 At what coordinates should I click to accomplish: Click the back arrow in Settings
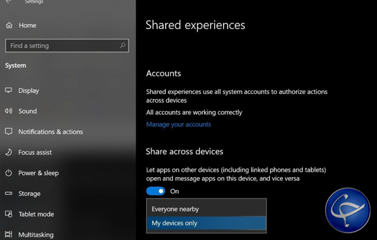8,2
